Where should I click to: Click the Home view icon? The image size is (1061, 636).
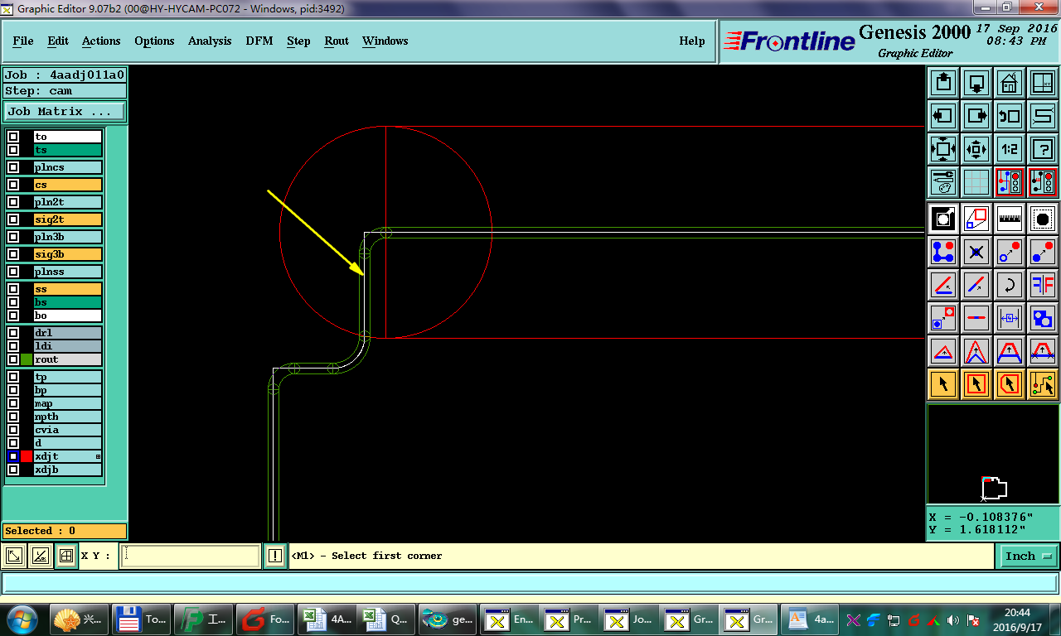tap(1009, 83)
